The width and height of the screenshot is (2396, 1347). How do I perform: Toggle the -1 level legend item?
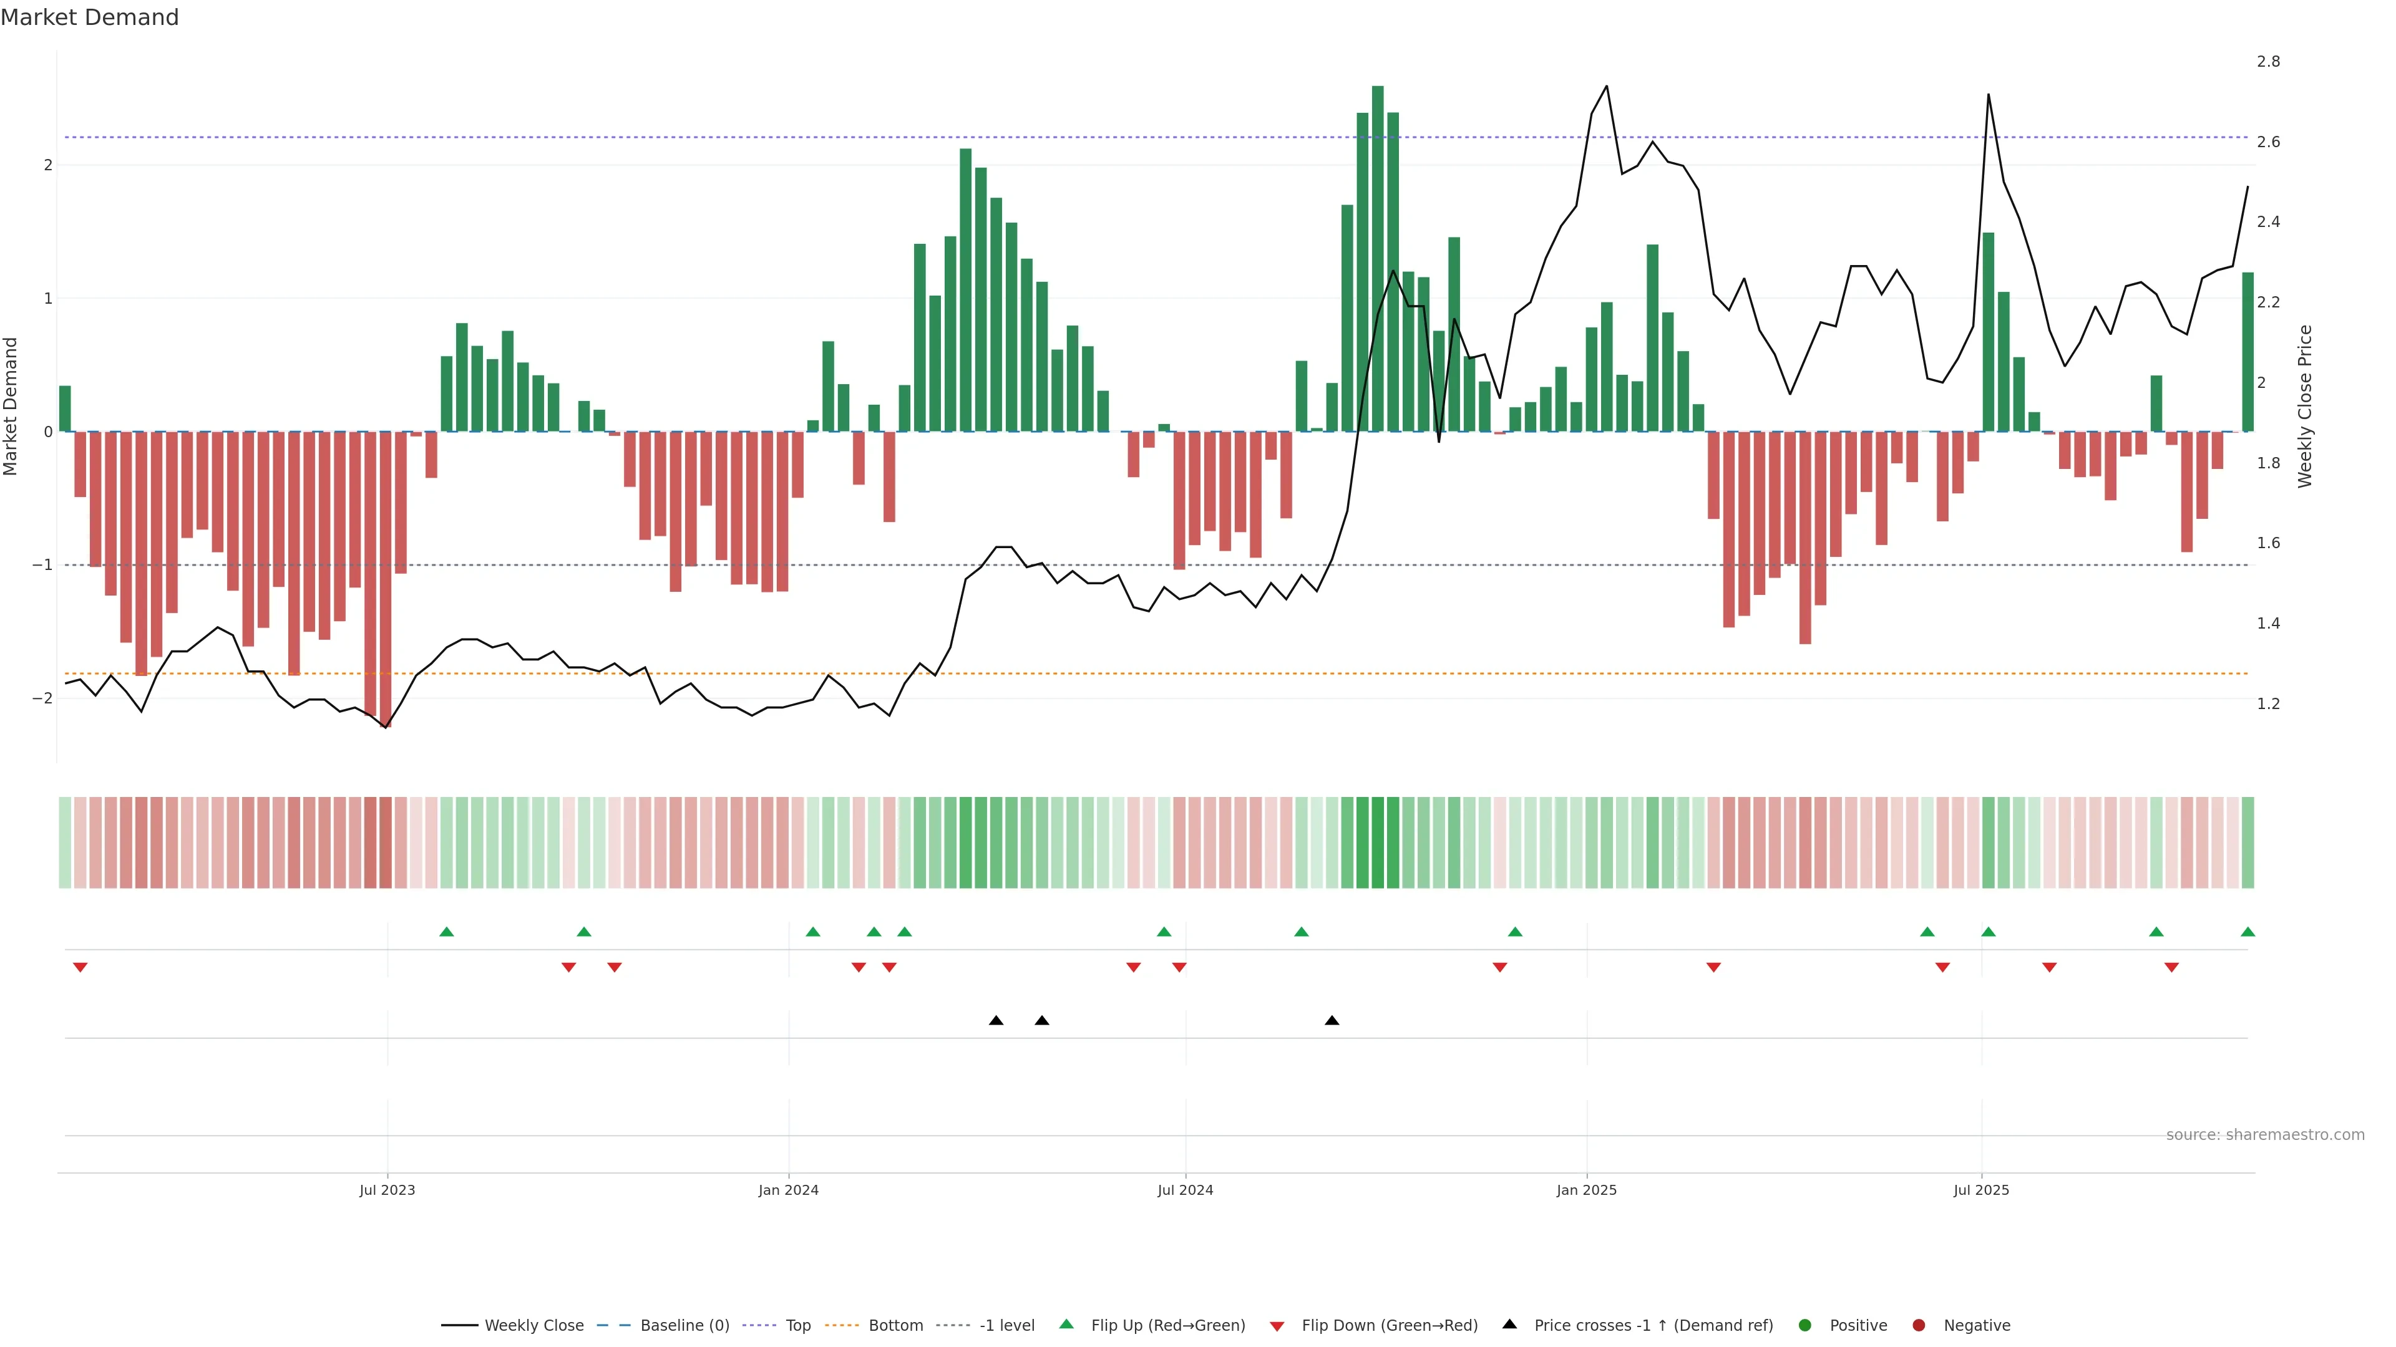[x=1006, y=1326]
